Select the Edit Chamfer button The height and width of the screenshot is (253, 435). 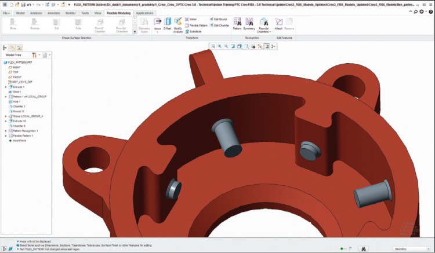[220, 25]
